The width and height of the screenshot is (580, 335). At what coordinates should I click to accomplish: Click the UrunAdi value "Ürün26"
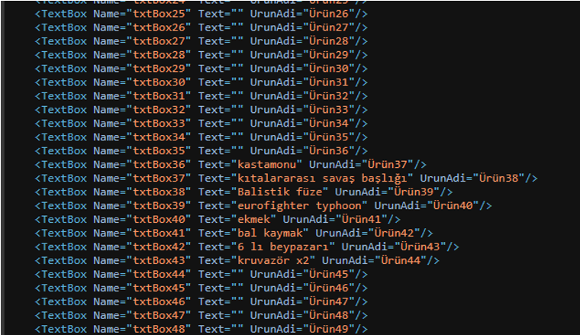point(329,14)
